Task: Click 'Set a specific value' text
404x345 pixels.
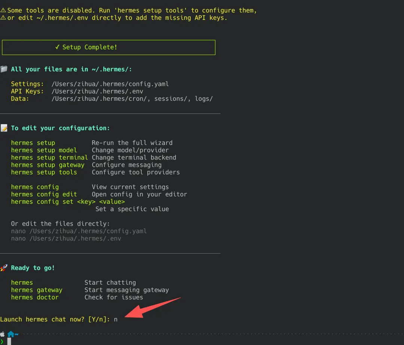Action: tap(132, 209)
